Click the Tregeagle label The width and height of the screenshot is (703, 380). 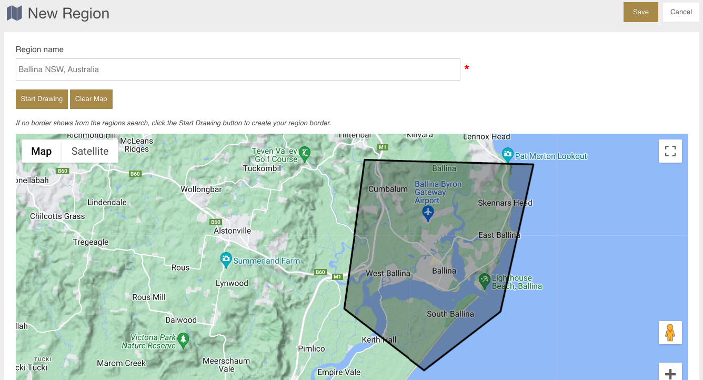pos(91,242)
